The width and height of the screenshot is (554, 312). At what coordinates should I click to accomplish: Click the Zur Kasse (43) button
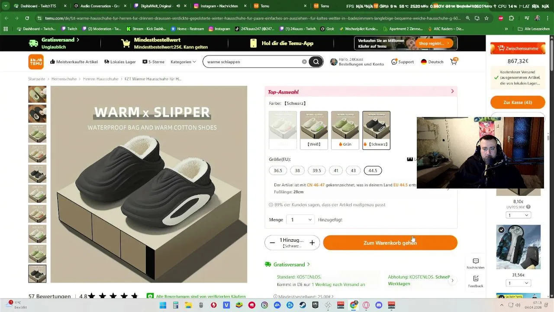pyautogui.click(x=518, y=102)
